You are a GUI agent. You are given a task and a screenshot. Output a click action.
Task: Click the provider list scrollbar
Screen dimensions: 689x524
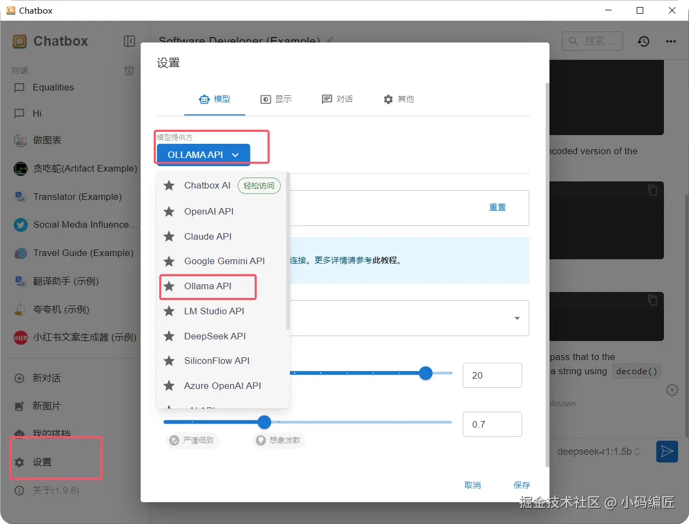pos(288,252)
